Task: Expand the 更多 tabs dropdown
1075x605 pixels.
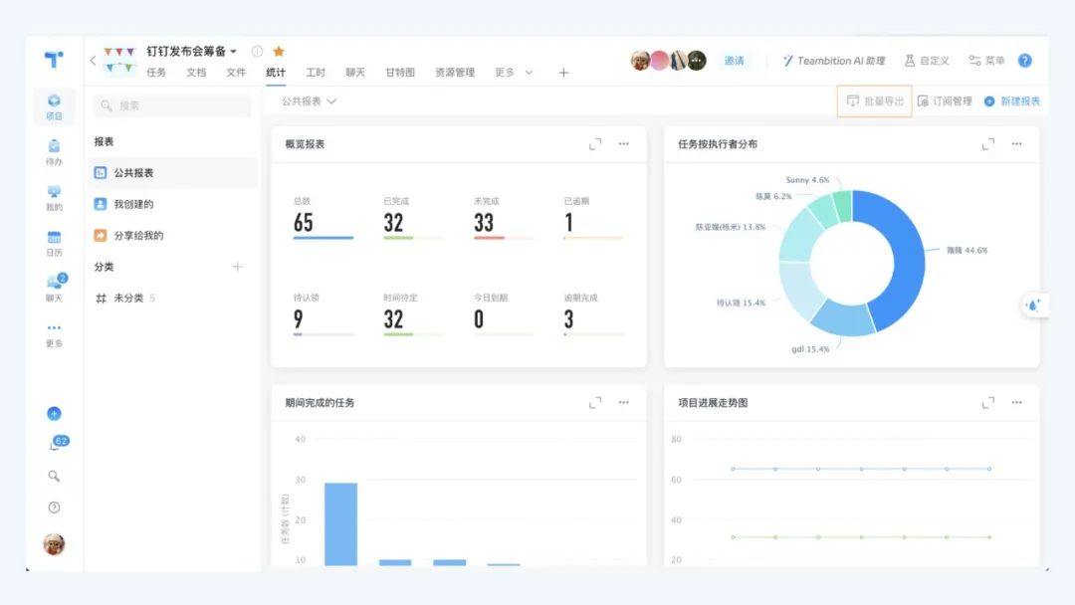Action: (x=514, y=73)
